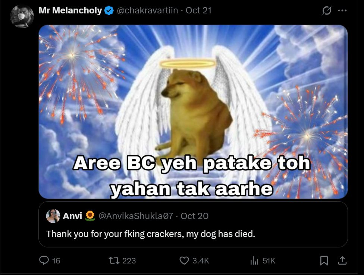Open quoted post about crackers
364x275 pixels.
click(x=193, y=224)
